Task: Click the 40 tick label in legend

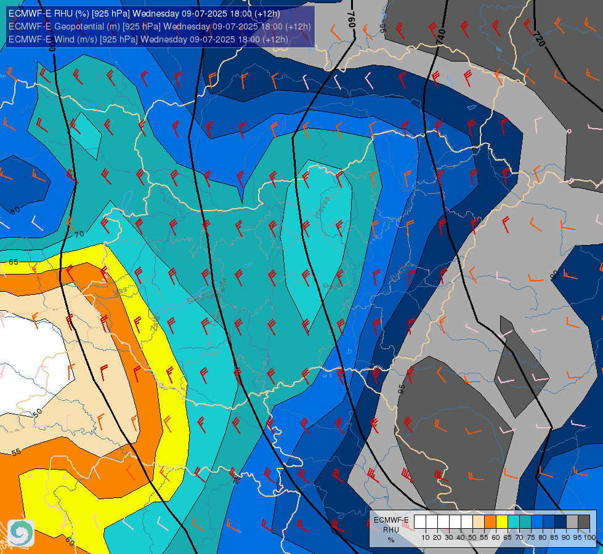Action: 461,537
